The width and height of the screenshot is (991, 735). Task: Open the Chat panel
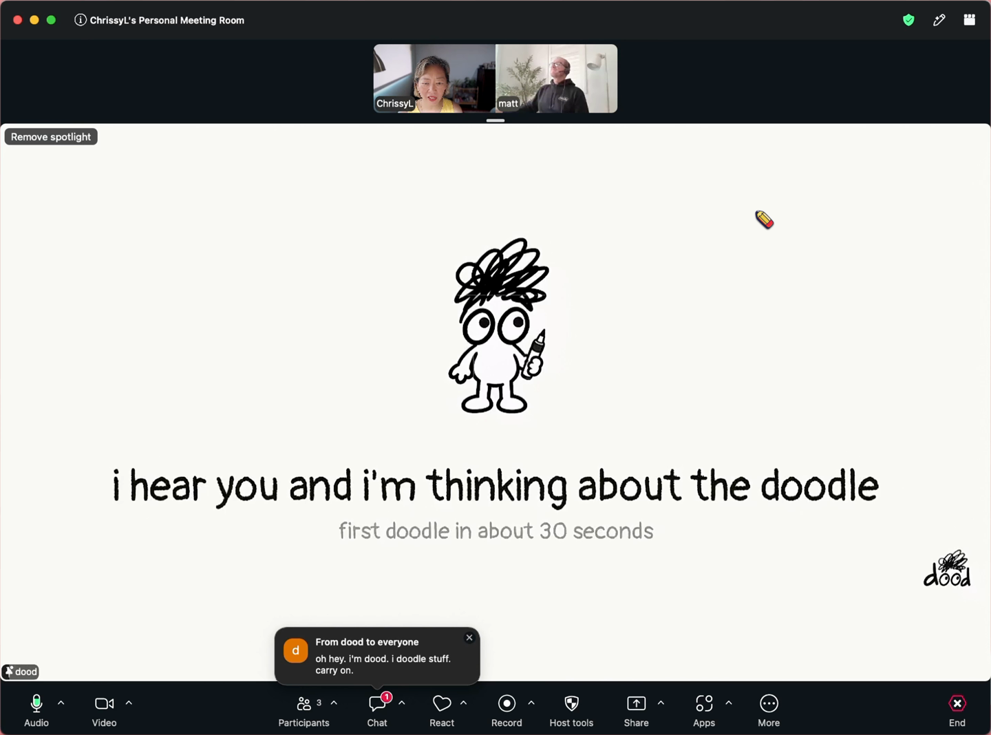[x=377, y=710]
